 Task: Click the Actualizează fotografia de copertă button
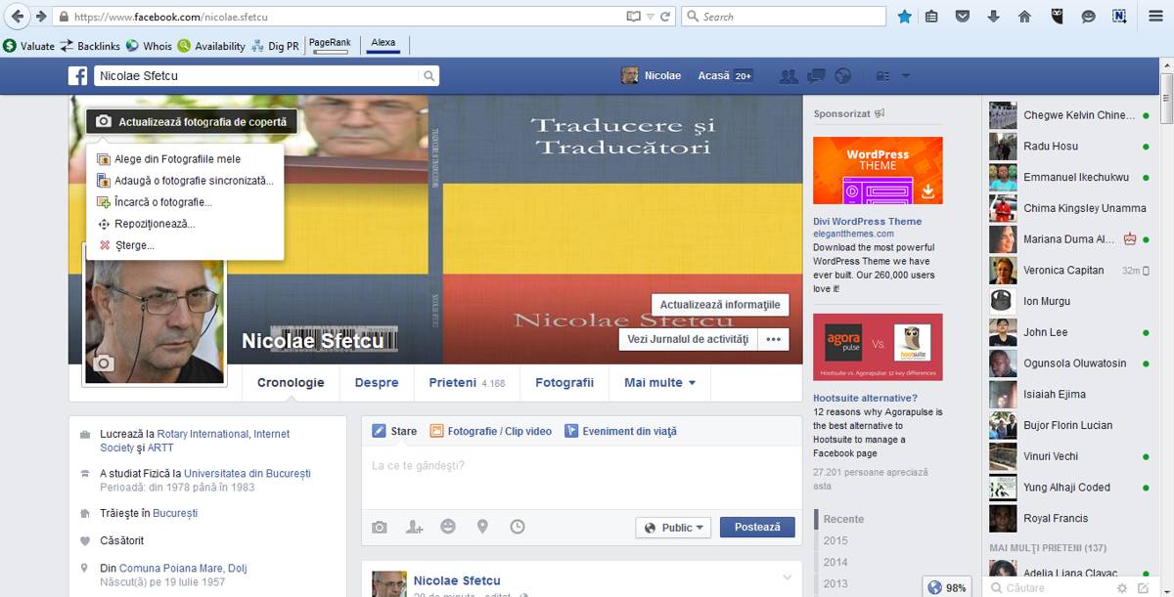pyautogui.click(x=192, y=122)
